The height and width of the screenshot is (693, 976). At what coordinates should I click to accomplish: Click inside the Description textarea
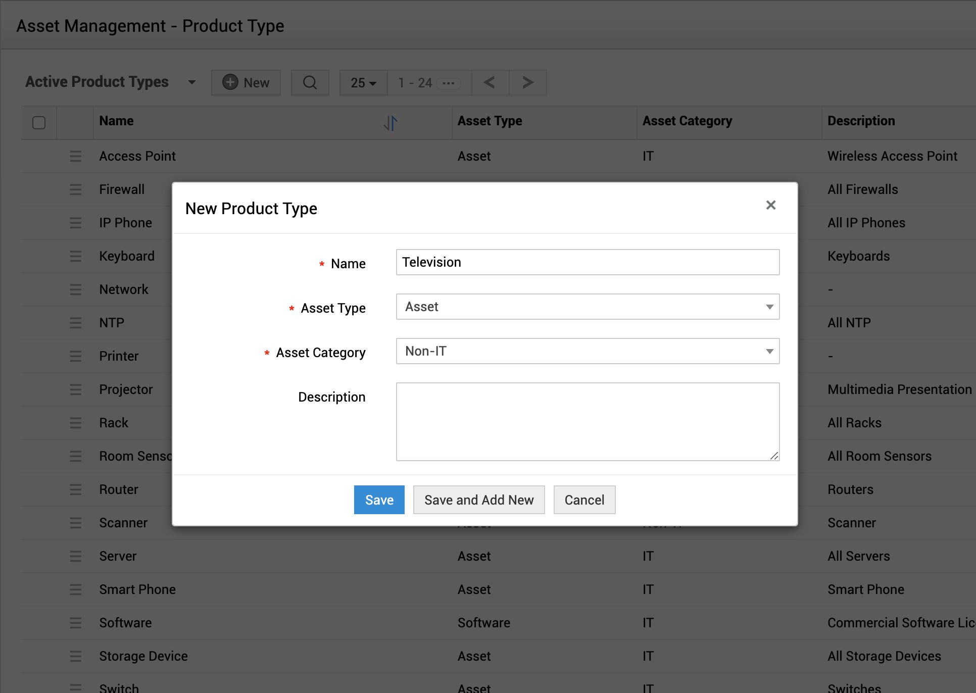[x=587, y=422]
